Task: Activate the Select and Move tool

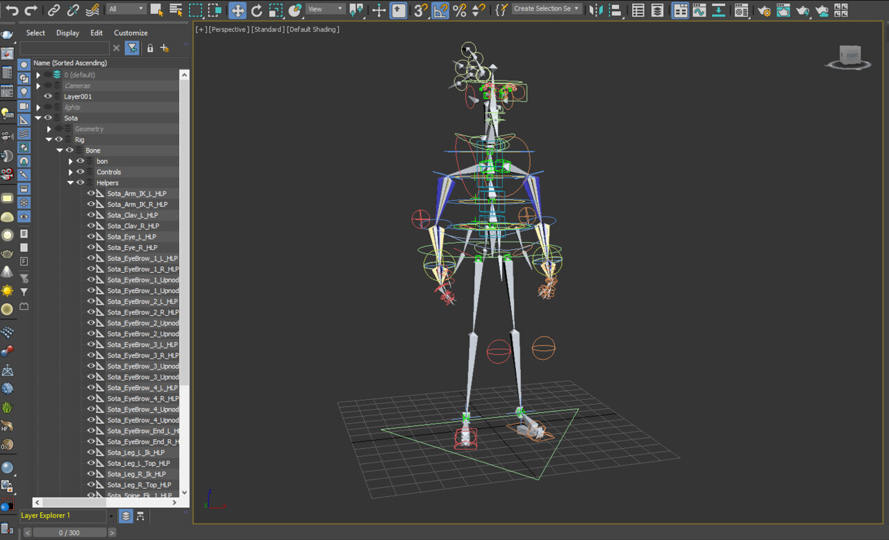Action: [238, 10]
